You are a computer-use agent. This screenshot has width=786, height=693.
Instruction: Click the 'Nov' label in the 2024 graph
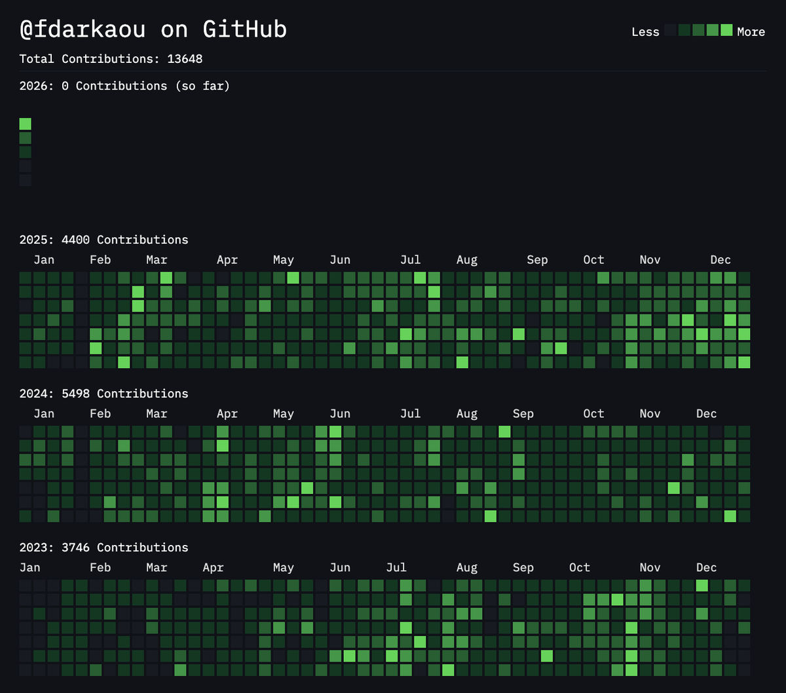[x=650, y=414]
